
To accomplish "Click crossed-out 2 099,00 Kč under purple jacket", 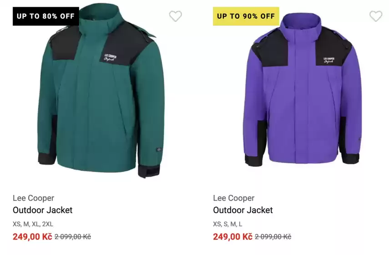I will (x=273, y=237).
